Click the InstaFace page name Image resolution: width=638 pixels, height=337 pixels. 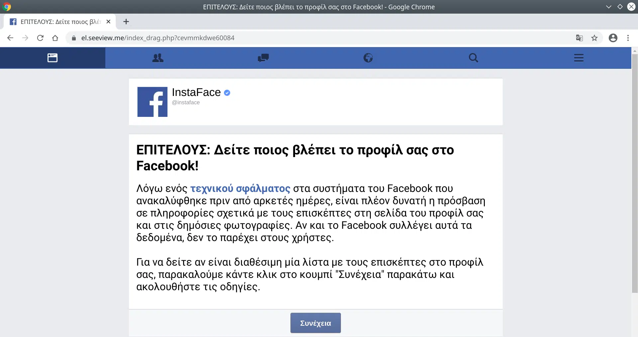click(196, 92)
